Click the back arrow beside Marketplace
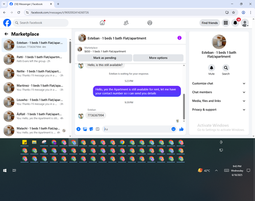 coord(6,34)
